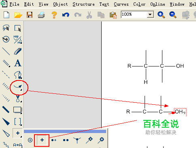The image size is (196, 148).
Task: Open the zoom percentage dropdown arrow
Action: point(150,15)
